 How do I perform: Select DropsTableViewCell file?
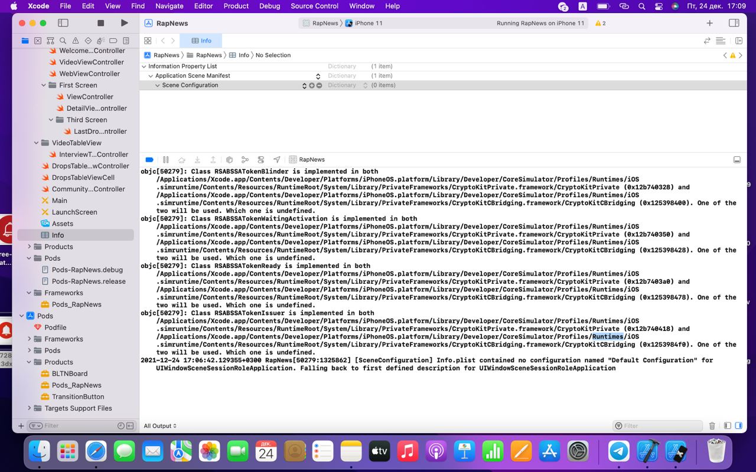83,178
